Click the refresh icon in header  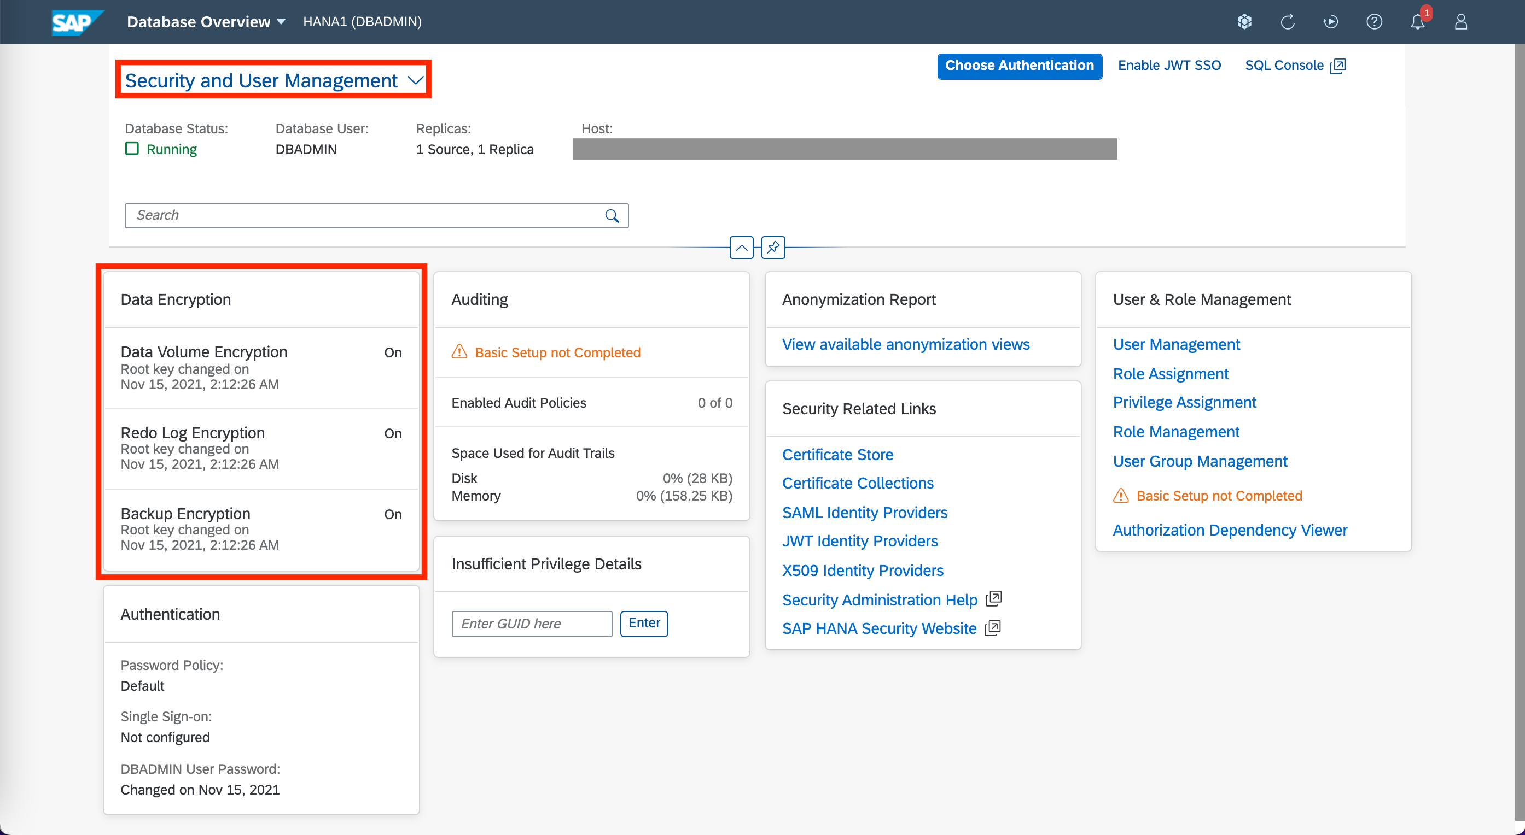1287,22
